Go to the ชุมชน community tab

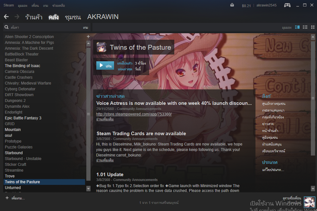pos(73,17)
